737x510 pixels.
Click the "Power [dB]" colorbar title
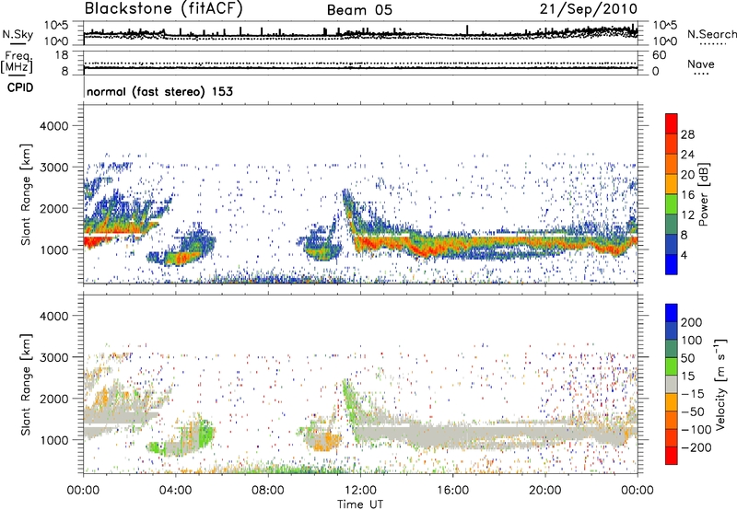703,194
